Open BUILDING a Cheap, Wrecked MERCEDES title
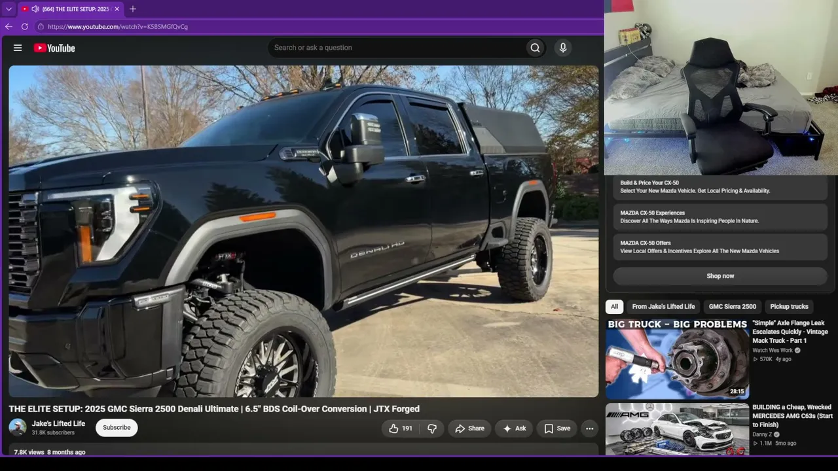838x471 pixels. tap(792, 416)
